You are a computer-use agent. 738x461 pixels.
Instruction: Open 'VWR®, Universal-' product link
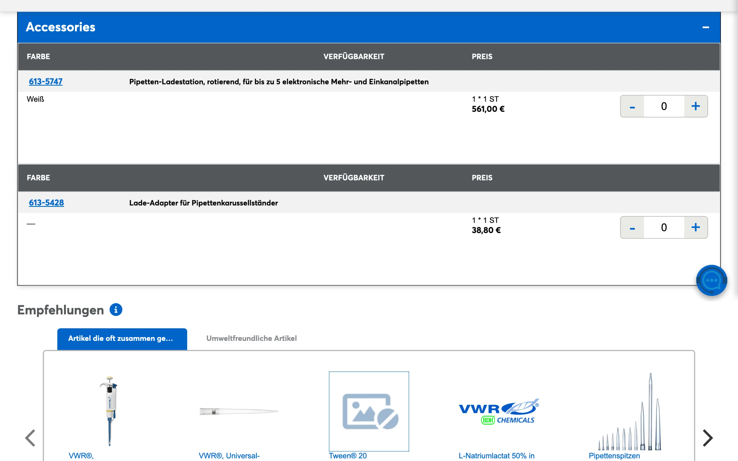tap(229, 456)
